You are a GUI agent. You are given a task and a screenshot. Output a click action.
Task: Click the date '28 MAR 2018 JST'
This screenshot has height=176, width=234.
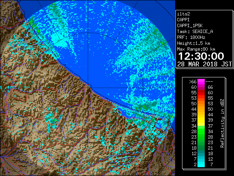[x=204, y=64]
